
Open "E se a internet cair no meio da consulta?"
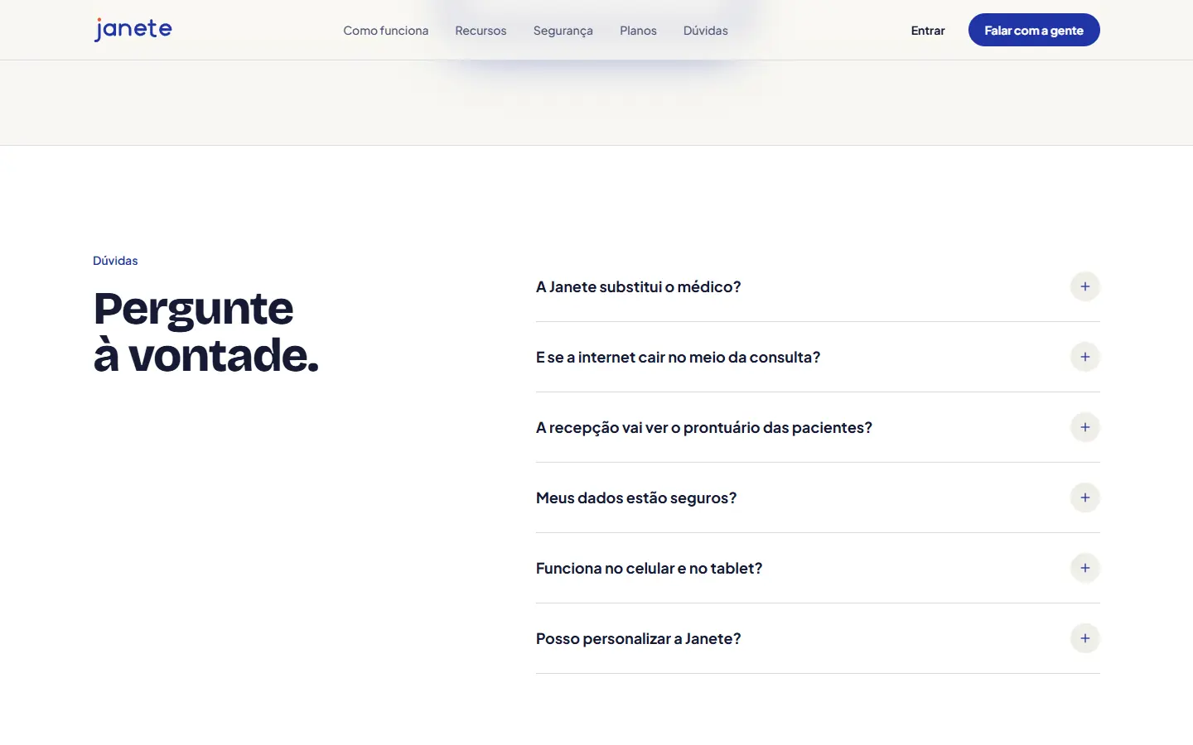(818, 357)
